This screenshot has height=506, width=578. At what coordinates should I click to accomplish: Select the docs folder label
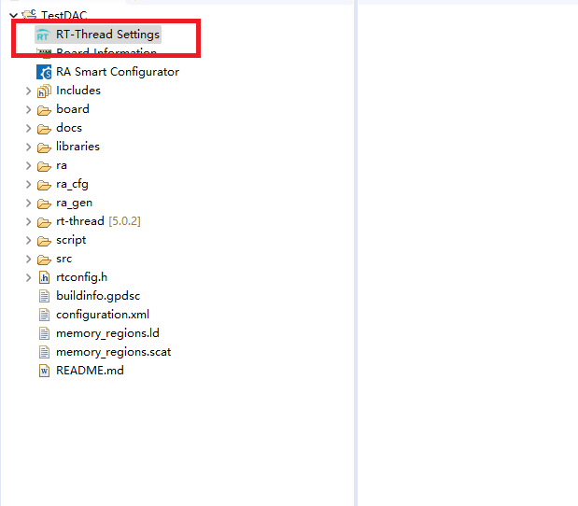click(69, 128)
